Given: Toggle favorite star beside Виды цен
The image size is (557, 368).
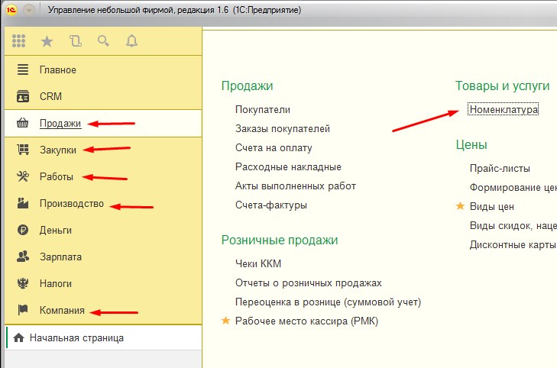Looking at the screenshot, I should 460,206.
